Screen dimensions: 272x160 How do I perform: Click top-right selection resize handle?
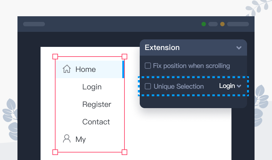[124, 57]
